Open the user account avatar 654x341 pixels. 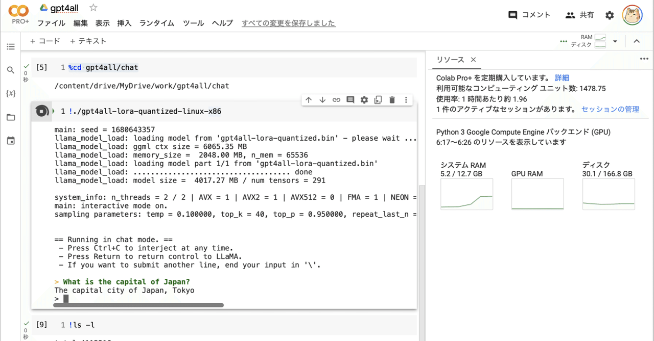pyautogui.click(x=632, y=15)
